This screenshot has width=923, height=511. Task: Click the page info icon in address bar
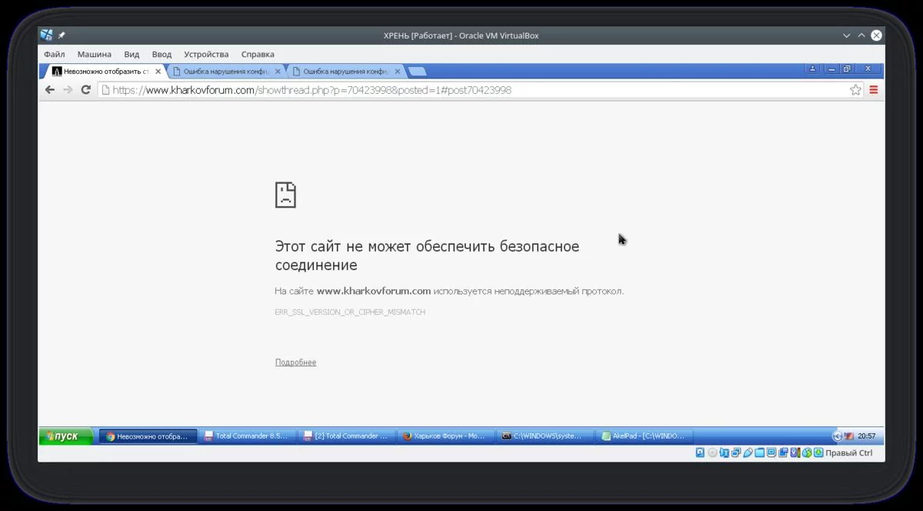[105, 90]
